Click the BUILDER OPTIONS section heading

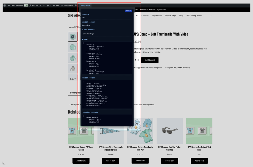pos(88,78)
